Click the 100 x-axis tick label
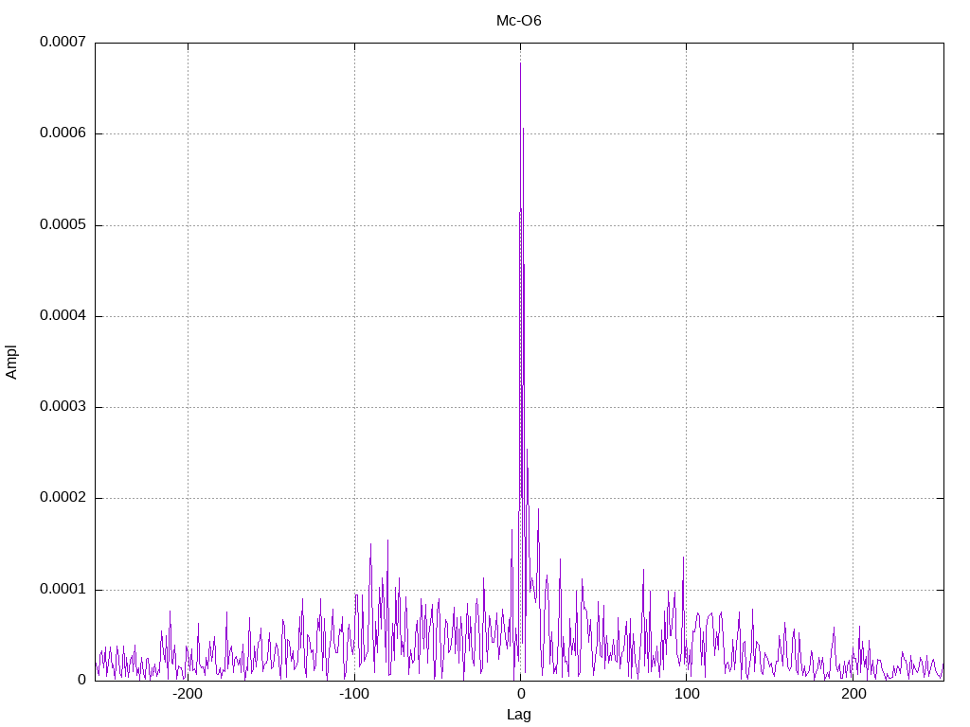 [x=687, y=694]
